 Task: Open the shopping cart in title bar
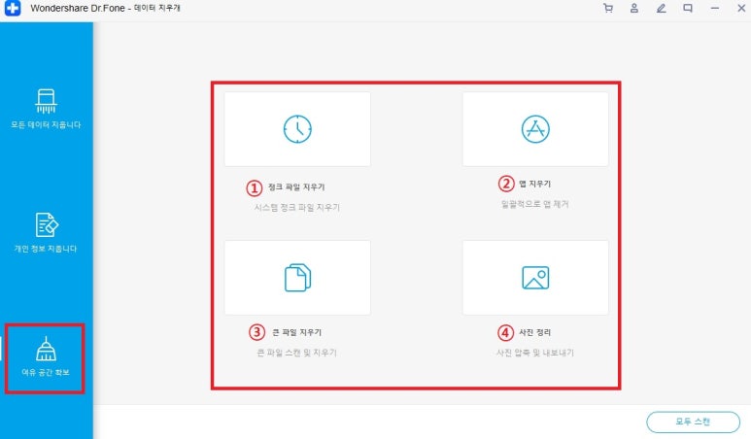coord(608,8)
